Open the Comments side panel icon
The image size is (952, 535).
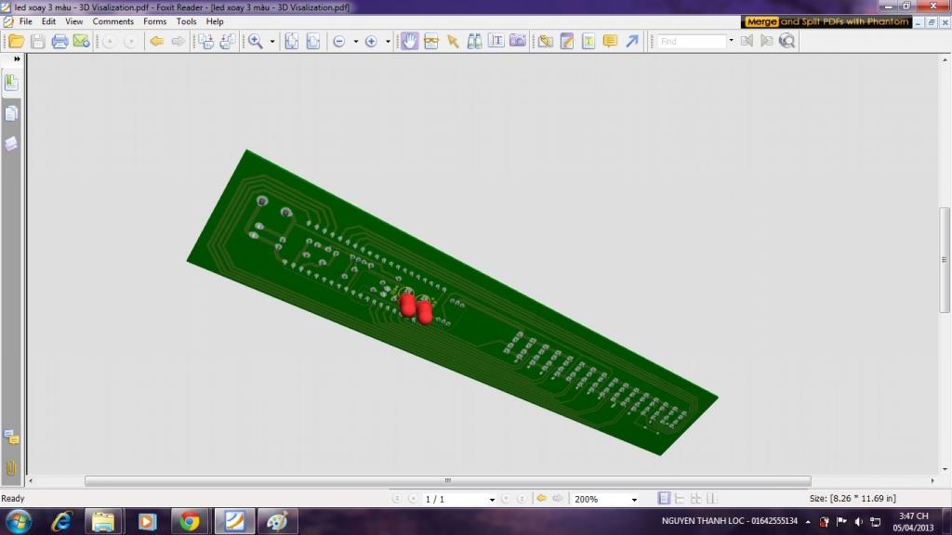point(11,437)
